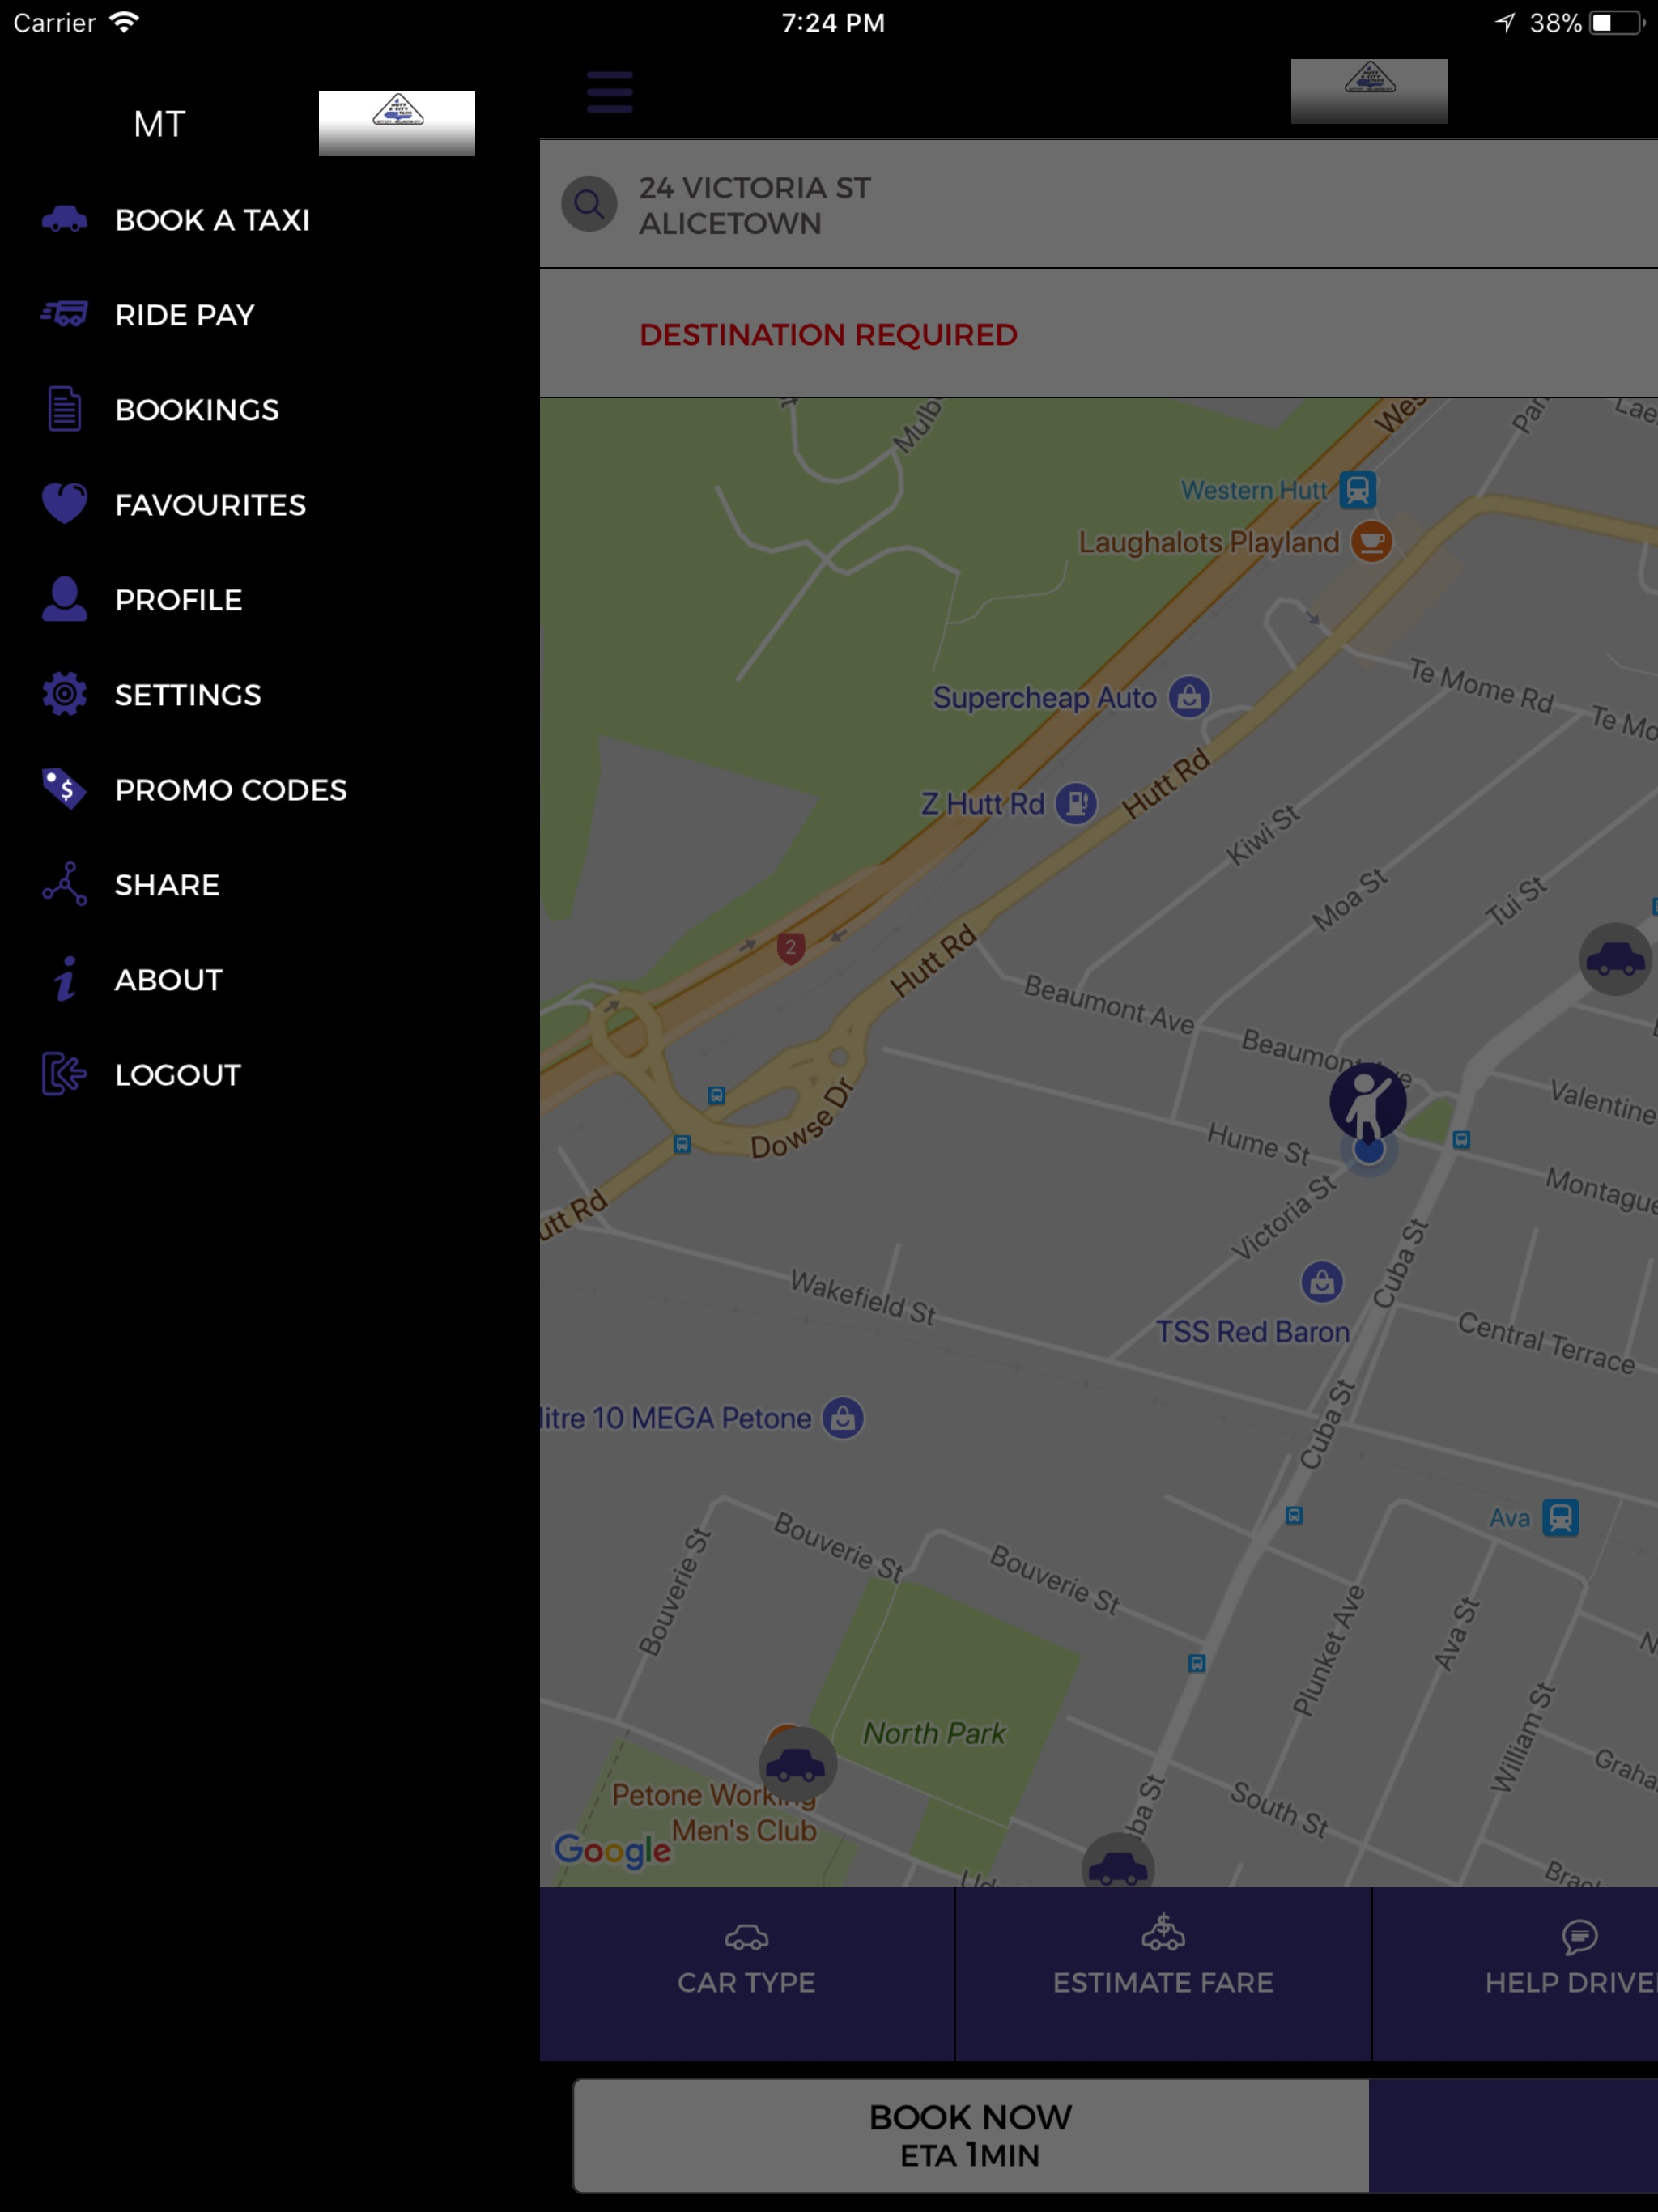The width and height of the screenshot is (1658, 2212).
Task: Tap the Ava train station icon
Action: (x=1560, y=1517)
